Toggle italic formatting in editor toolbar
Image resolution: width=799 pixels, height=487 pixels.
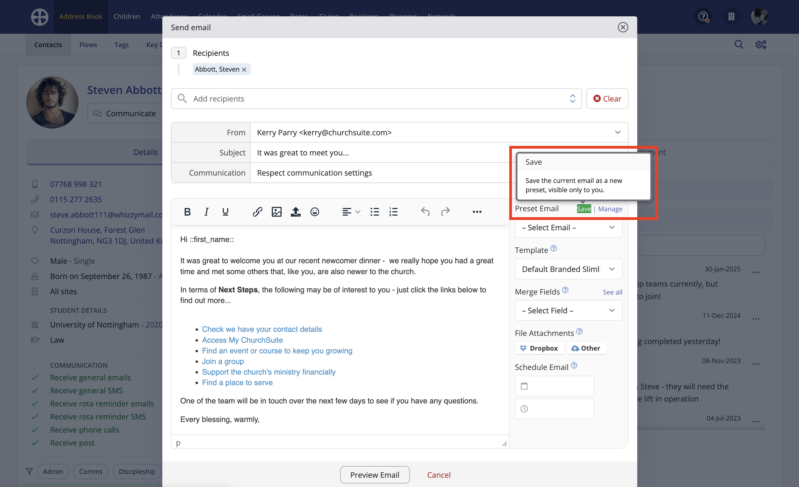[206, 212]
